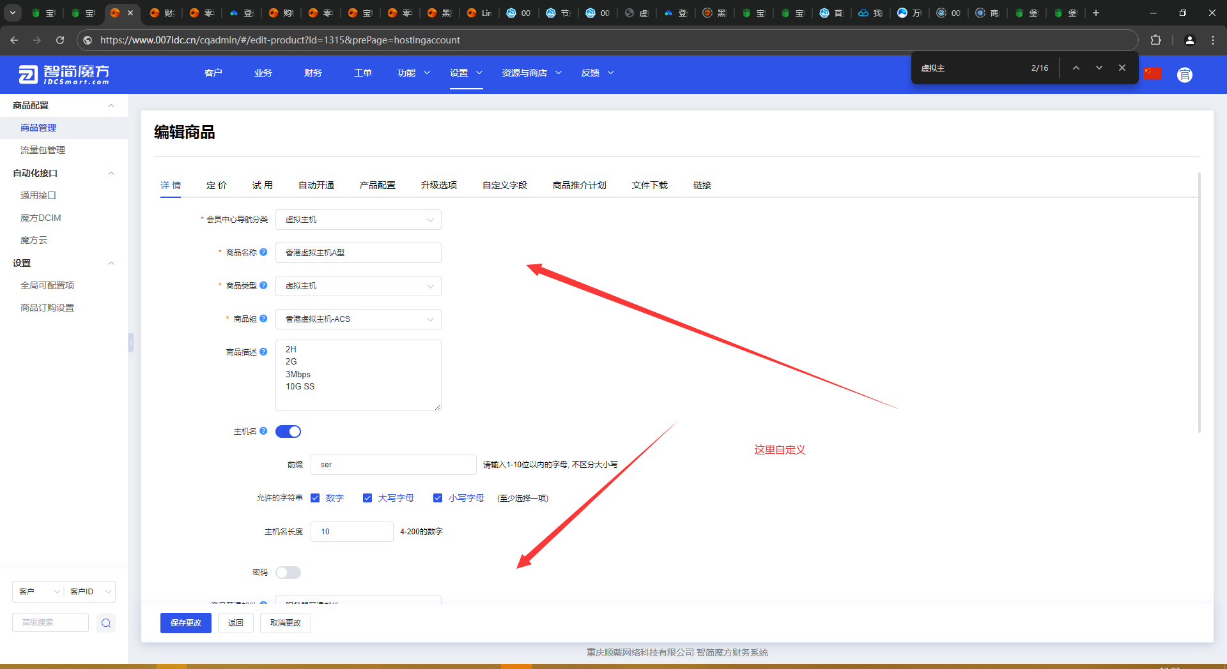The image size is (1227, 669).
Task: Expand the 反馈 top menu
Action: tap(598, 73)
